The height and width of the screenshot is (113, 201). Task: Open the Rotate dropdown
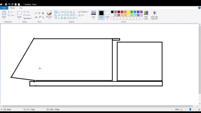point(28,18)
